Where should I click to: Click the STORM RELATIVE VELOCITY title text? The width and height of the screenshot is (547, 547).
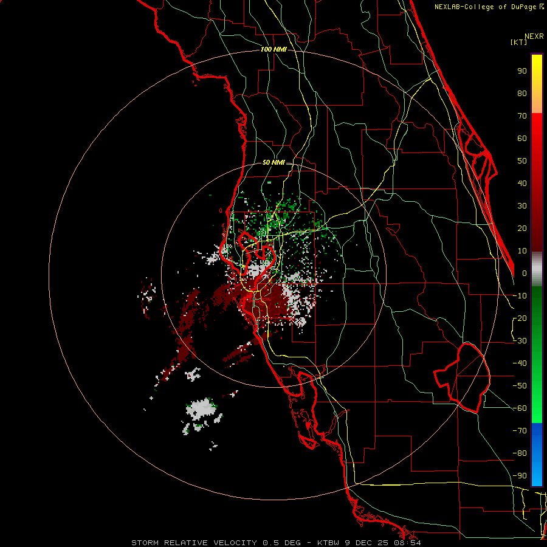[x=194, y=543]
